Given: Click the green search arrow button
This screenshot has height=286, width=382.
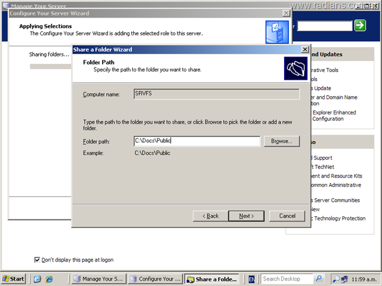Looking at the screenshot, I should (360, 25).
